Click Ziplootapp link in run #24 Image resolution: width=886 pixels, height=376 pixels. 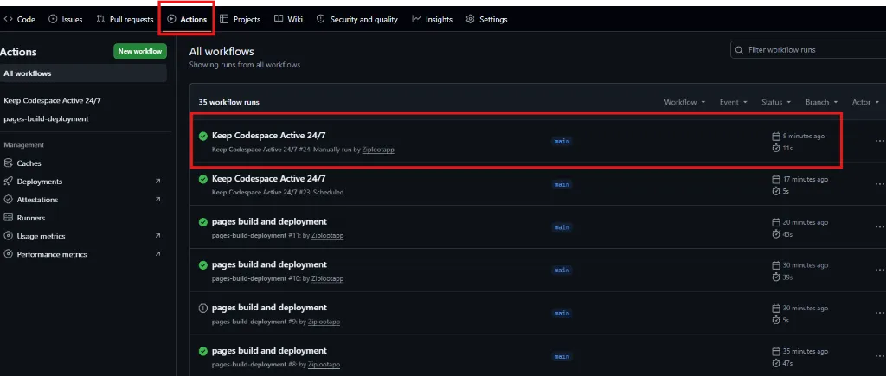coord(379,150)
